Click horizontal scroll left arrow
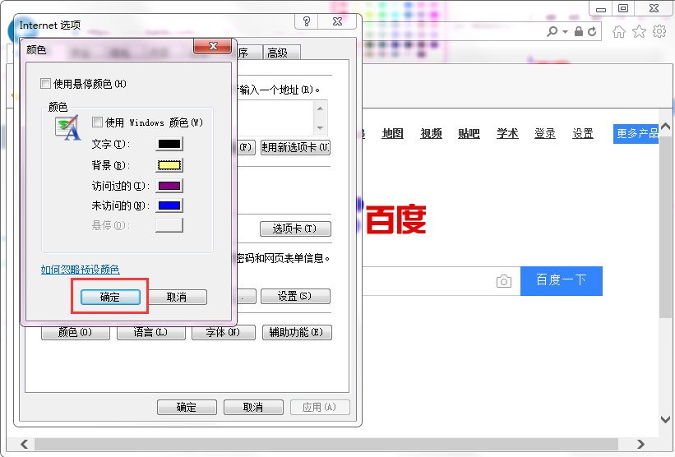Image resolution: width=675 pixels, height=457 pixels. point(24,444)
